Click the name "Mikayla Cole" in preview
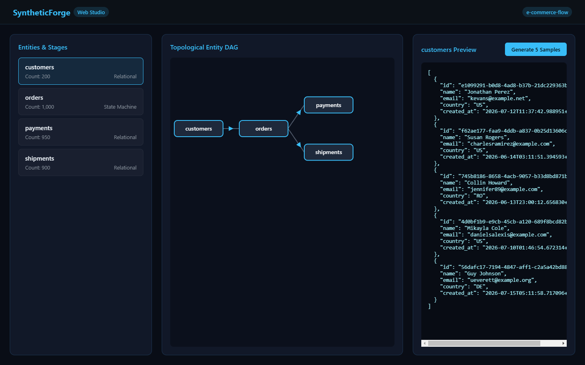Image resolution: width=585 pixels, height=365 pixels. tap(485, 228)
